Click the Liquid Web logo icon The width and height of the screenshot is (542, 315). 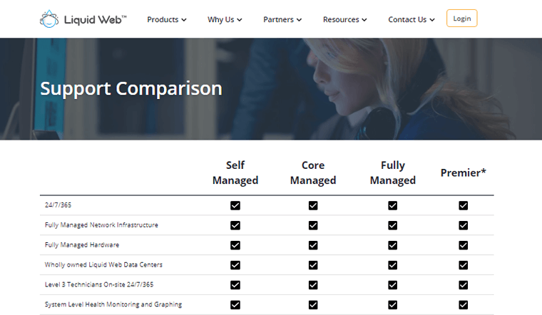pyautogui.click(x=48, y=19)
